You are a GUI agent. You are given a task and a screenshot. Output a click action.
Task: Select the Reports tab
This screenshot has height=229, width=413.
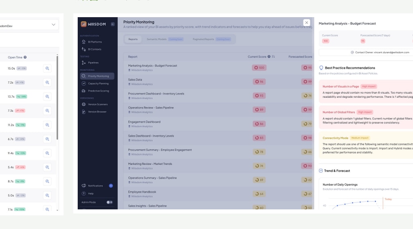(x=133, y=39)
